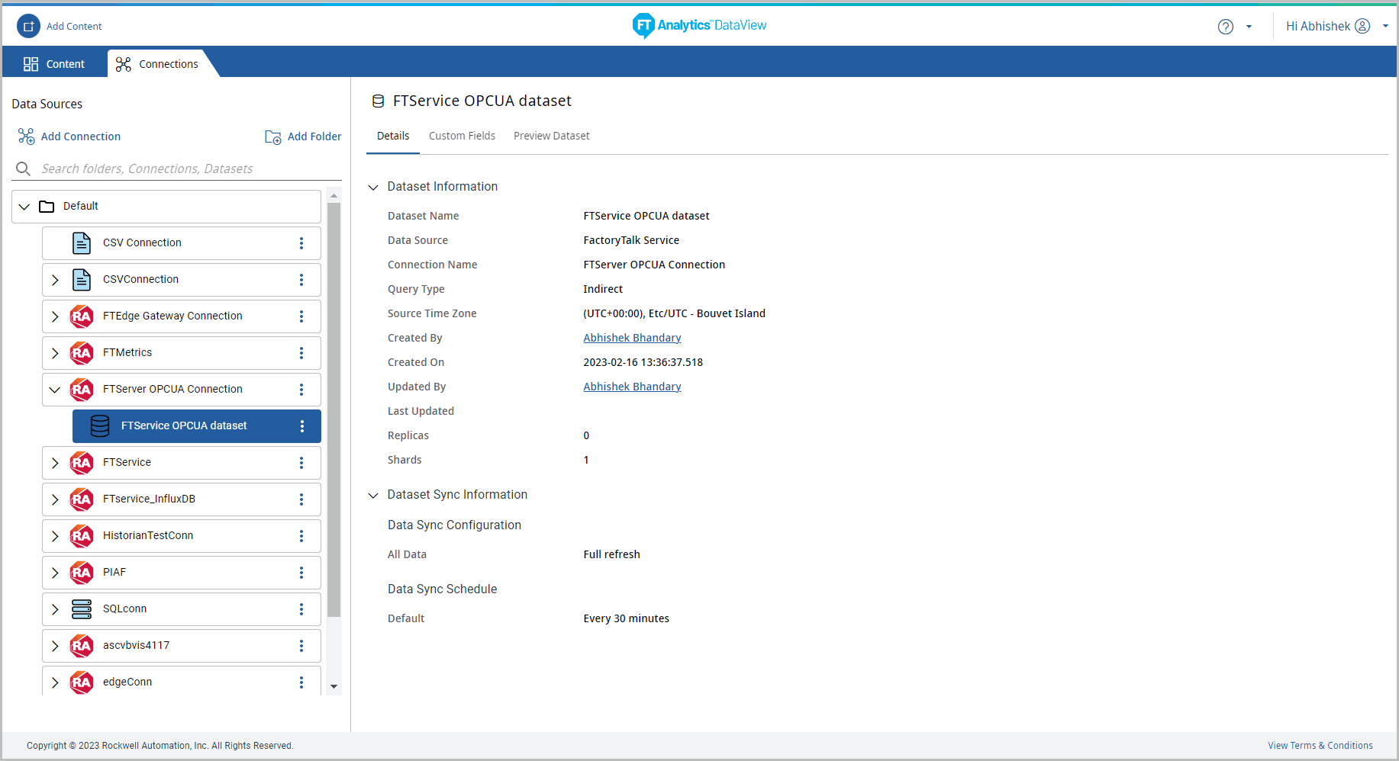Click the Add Content icon
The height and width of the screenshot is (761, 1399).
point(28,26)
